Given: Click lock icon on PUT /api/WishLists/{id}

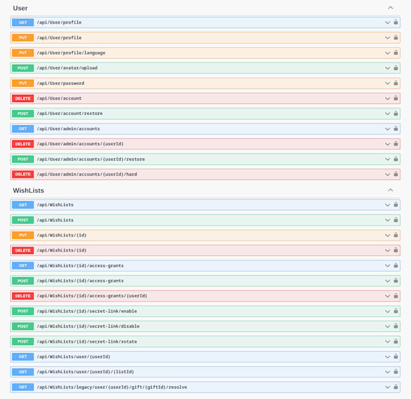Looking at the screenshot, I should (395, 235).
